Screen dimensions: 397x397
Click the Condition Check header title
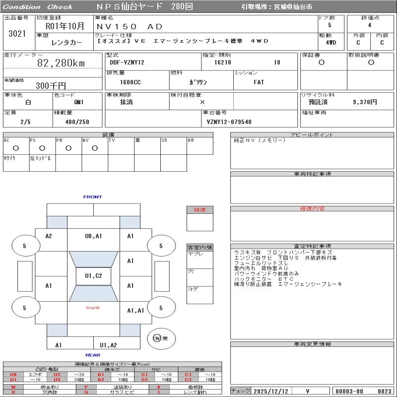[38, 7]
